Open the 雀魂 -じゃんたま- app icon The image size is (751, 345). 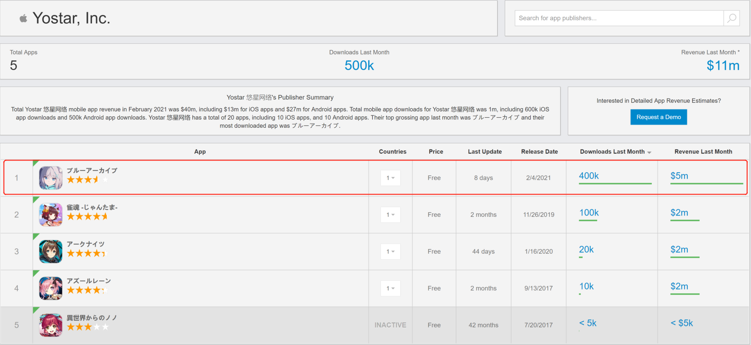coord(51,215)
